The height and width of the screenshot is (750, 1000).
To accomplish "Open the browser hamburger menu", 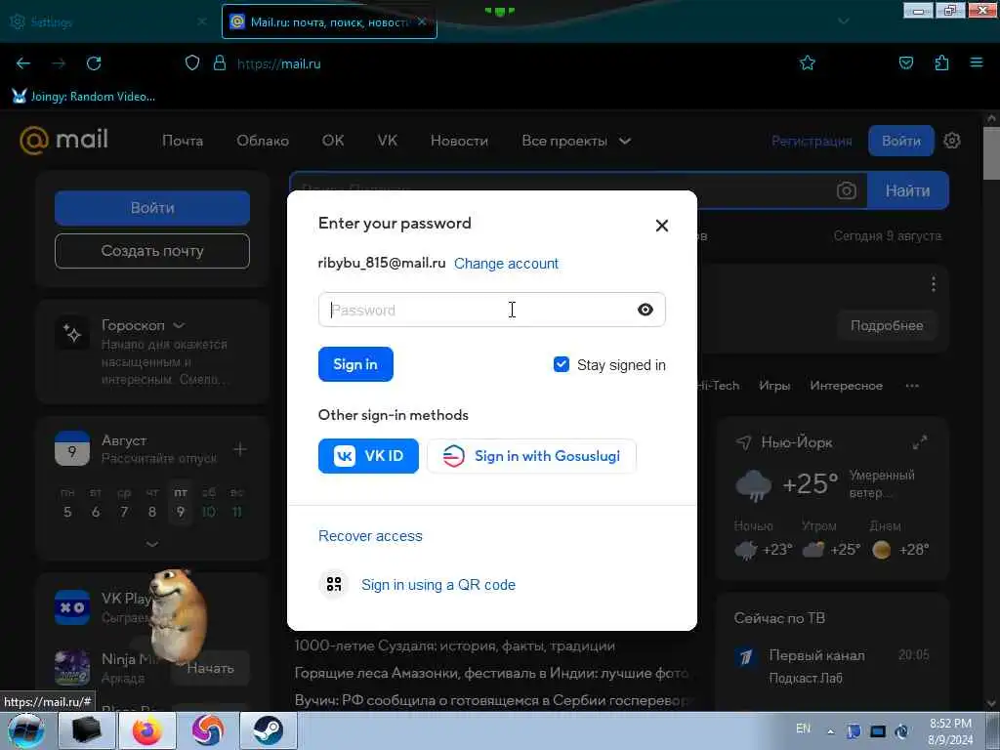I will click(x=977, y=62).
